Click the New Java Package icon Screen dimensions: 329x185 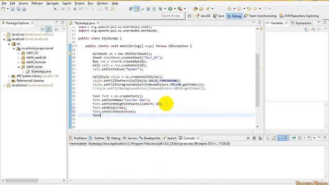[195, 9]
